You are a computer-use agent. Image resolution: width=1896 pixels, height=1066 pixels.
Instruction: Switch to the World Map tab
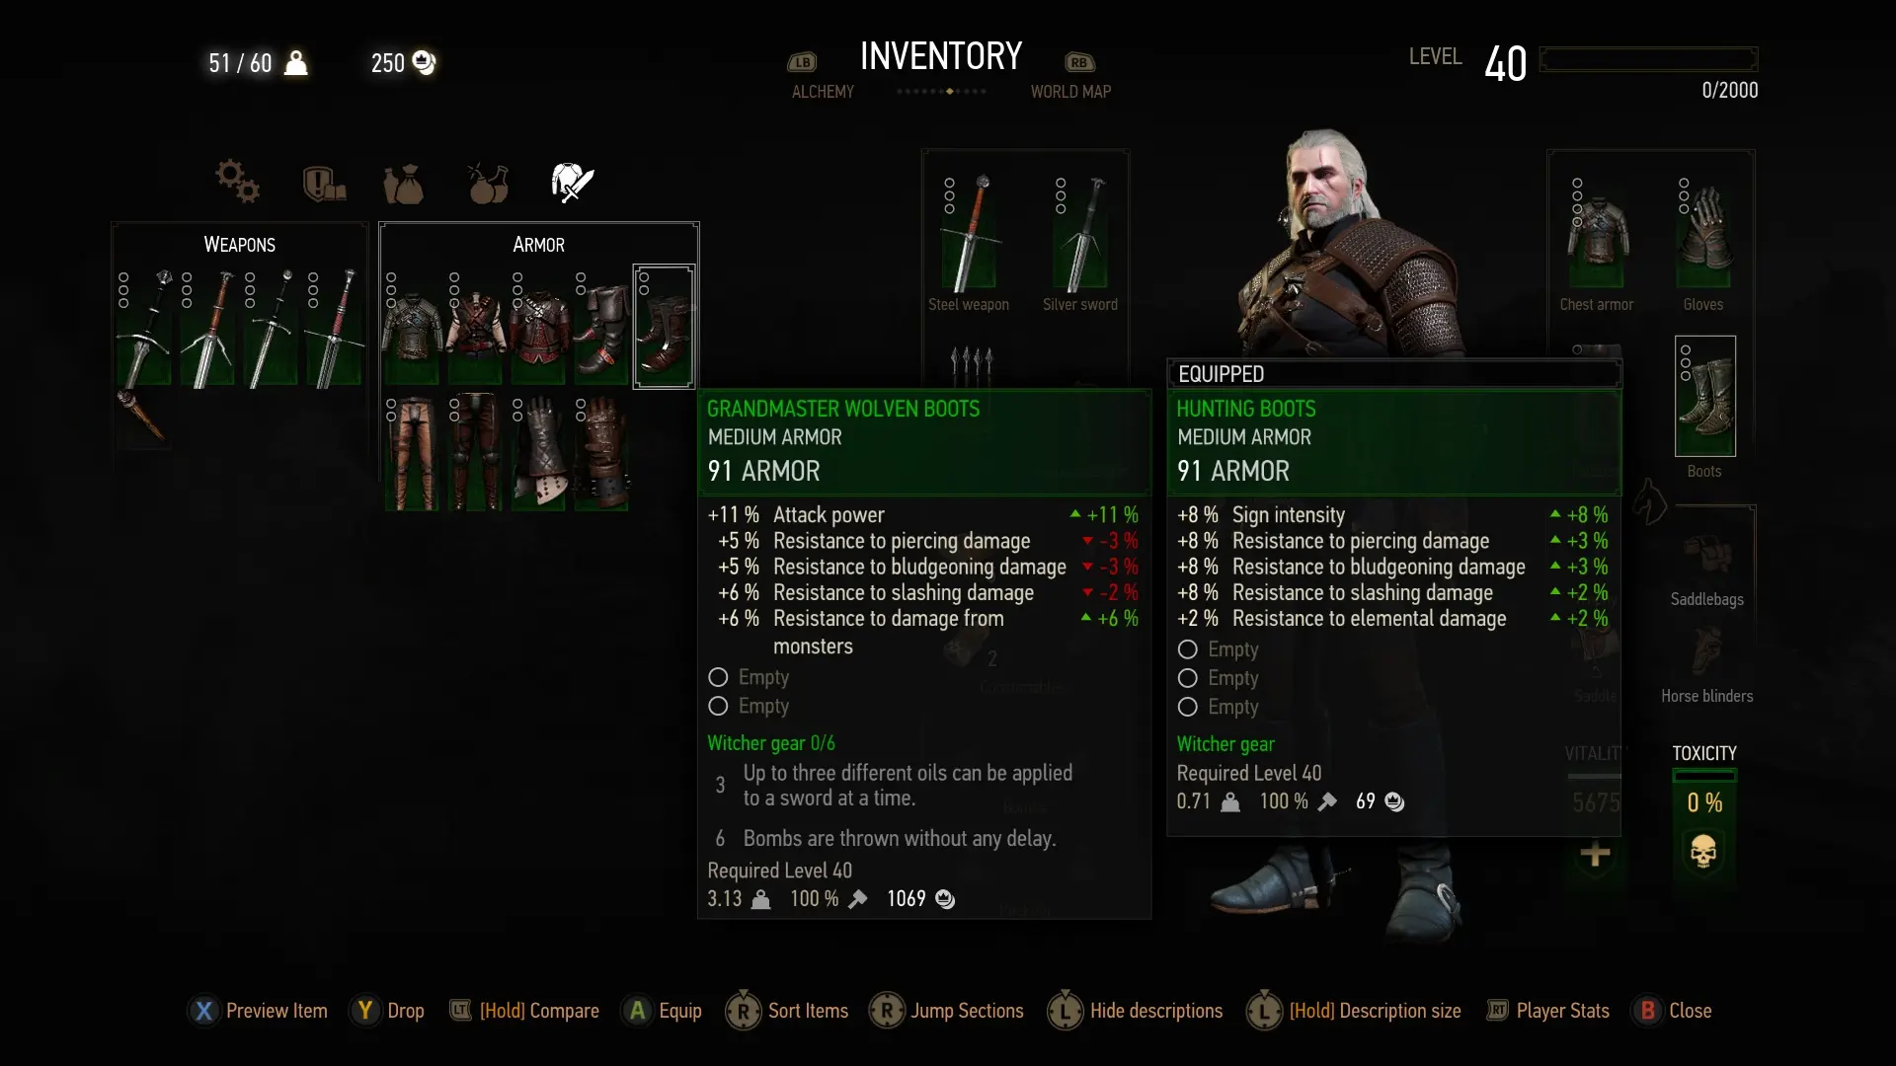[1070, 91]
